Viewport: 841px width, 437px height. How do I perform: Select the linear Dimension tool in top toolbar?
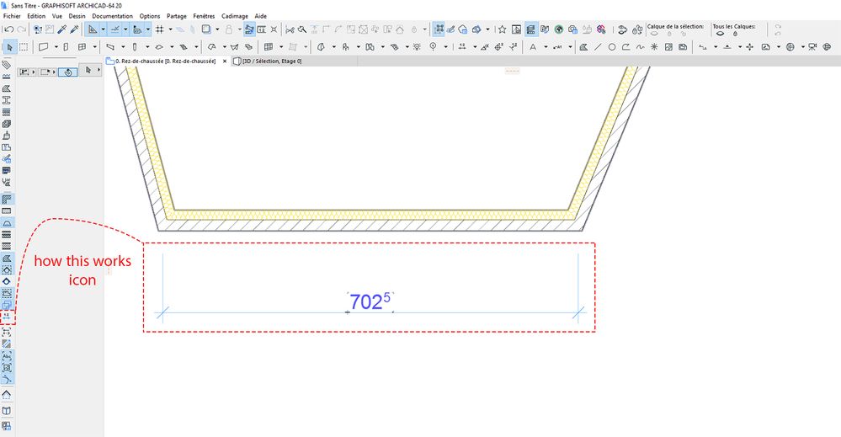click(462, 47)
